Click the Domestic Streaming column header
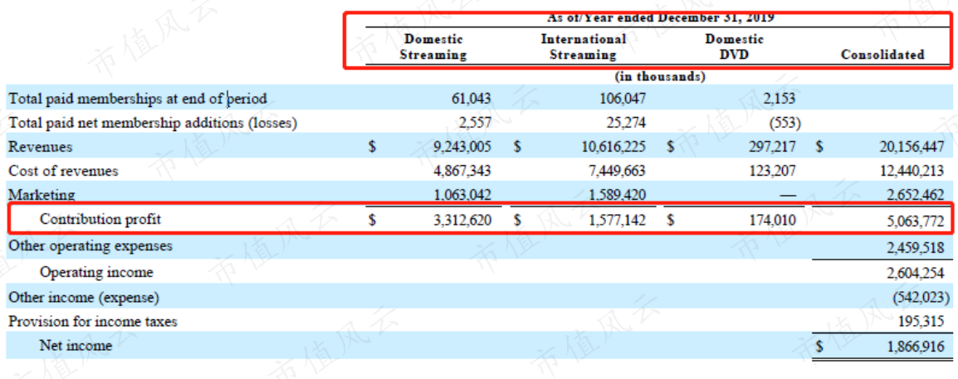Screen dimensions: 958x379 pyautogui.click(x=433, y=47)
